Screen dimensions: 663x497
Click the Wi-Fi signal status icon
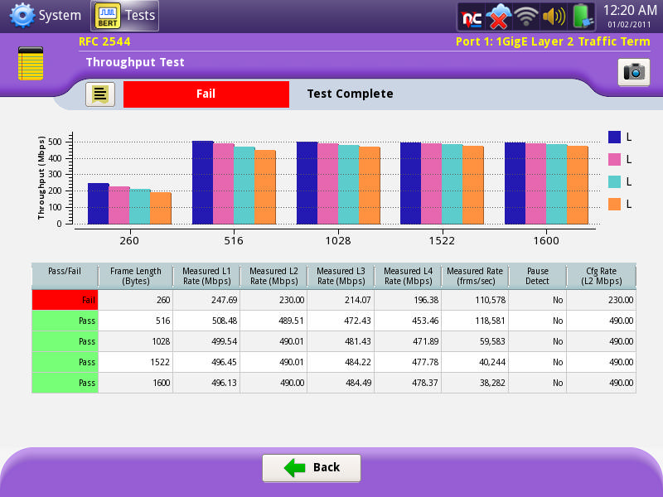[x=525, y=16]
